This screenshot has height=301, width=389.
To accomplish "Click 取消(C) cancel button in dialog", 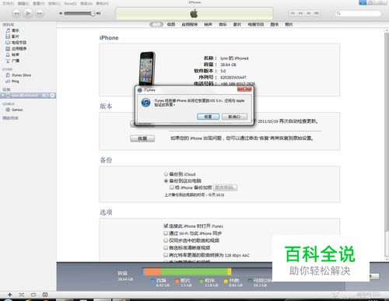I will [234, 117].
